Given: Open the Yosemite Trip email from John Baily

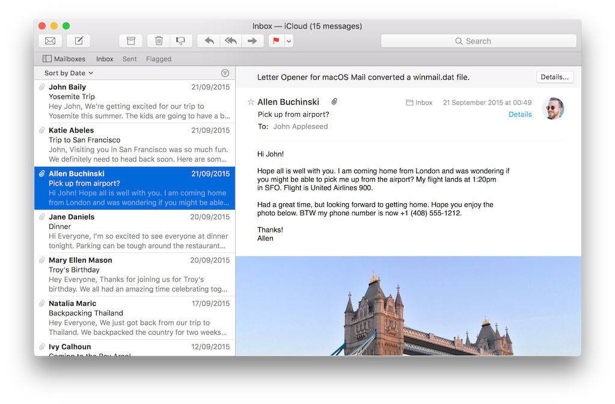Looking at the screenshot, I should point(135,102).
